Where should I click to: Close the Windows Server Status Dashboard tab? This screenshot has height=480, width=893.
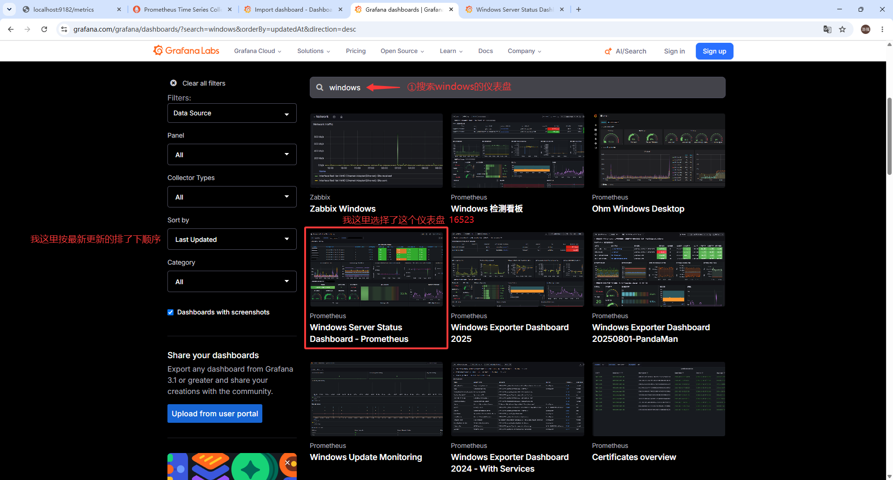tap(562, 9)
